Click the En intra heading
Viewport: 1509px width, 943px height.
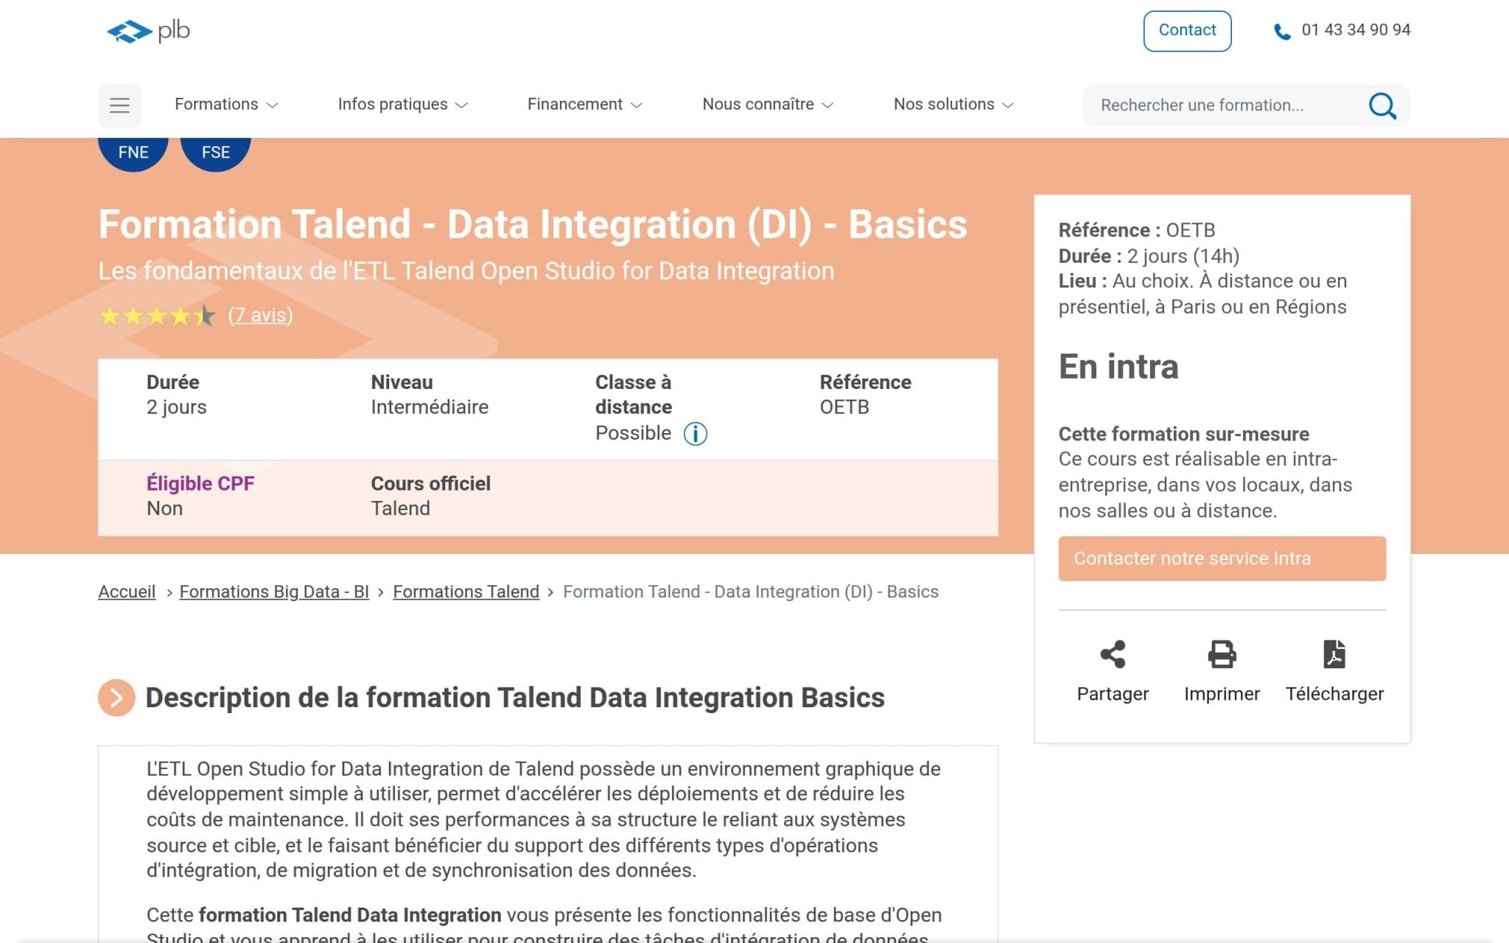click(x=1118, y=367)
